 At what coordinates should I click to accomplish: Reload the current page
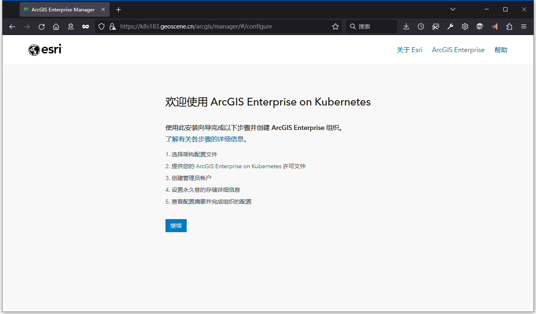point(42,26)
